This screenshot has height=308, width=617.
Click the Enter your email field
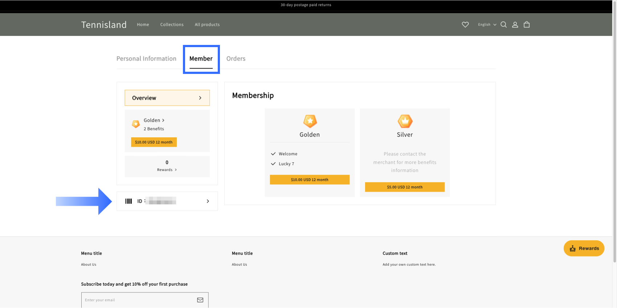pyautogui.click(x=138, y=300)
